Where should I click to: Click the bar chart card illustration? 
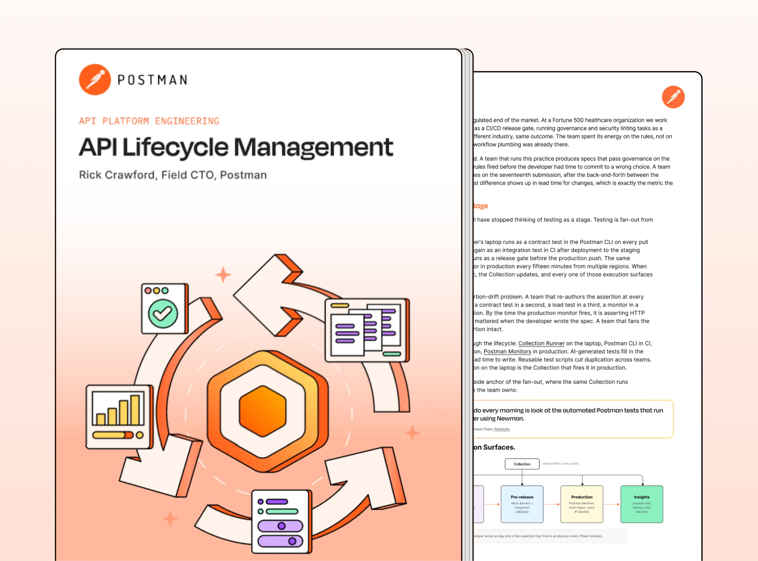120,417
